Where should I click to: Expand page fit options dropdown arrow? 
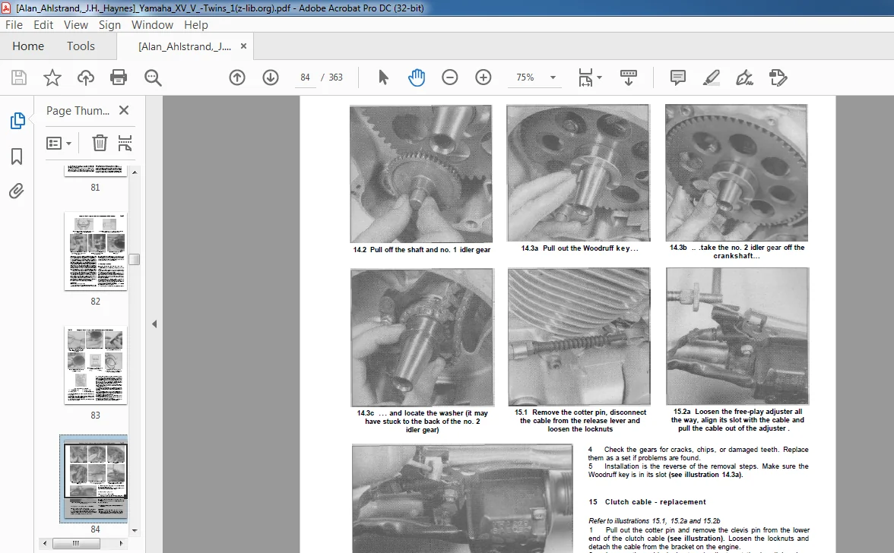pyautogui.click(x=599, y=77)
